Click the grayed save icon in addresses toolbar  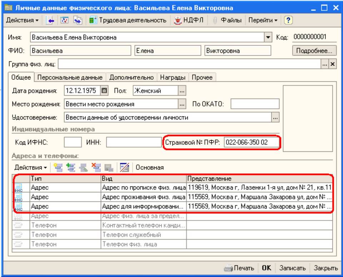pyautogui.click(x=109, y=168)
